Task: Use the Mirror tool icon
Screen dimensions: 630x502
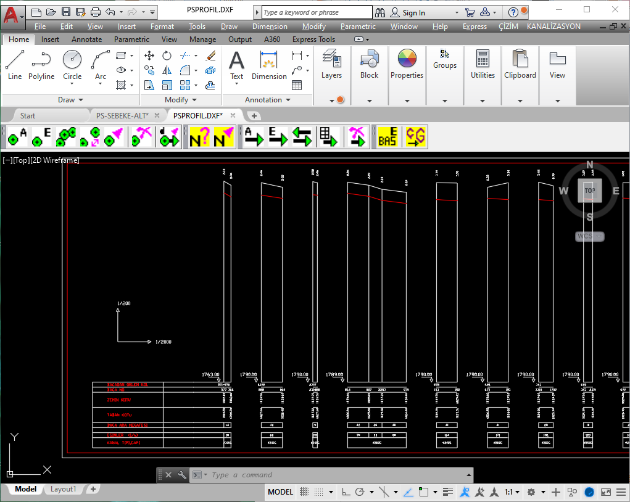Action: [167, 71]
